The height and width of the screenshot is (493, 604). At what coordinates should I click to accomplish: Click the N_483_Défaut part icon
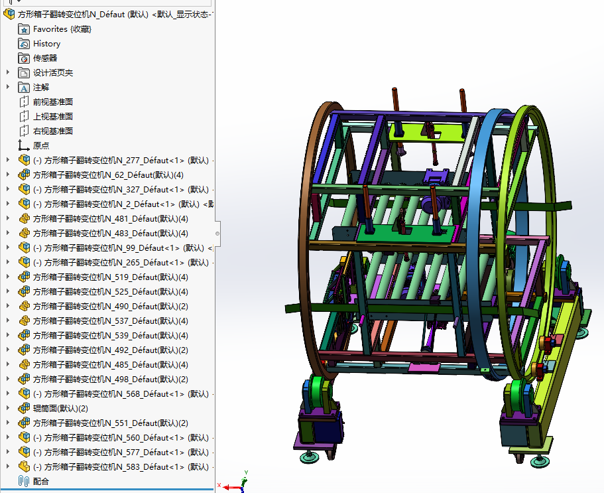coord(24,233)
